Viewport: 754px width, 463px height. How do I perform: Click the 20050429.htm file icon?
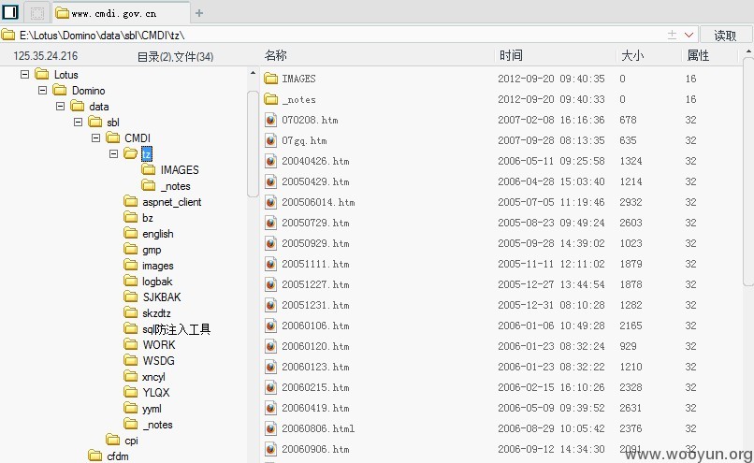(x=270, y=181)
